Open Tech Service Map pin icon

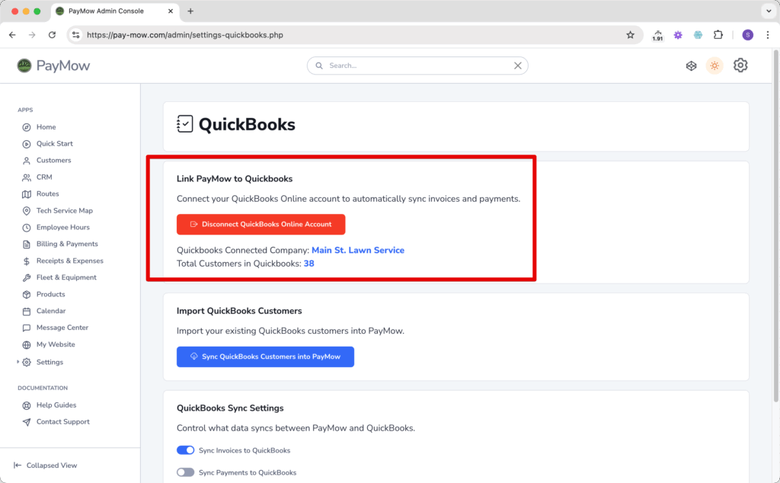[x=27, y=211]
